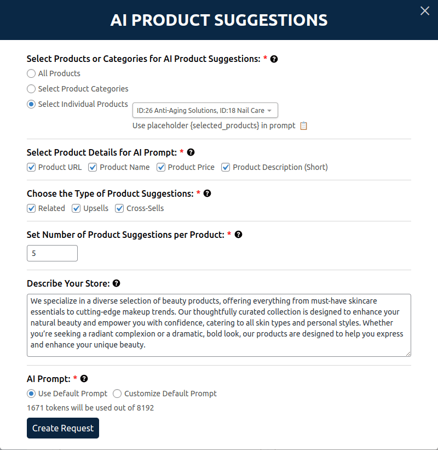Disable Related product suggestions
The image size is (438, 450).
[x=31, y=208]
